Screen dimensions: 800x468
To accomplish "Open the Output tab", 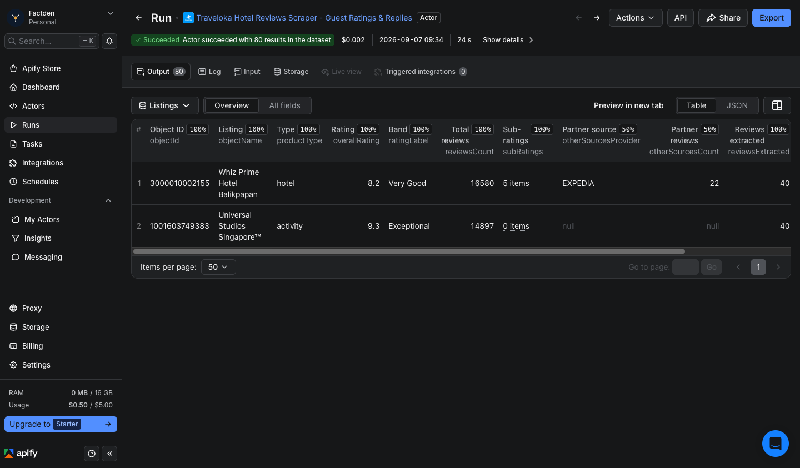I will 161,72.
